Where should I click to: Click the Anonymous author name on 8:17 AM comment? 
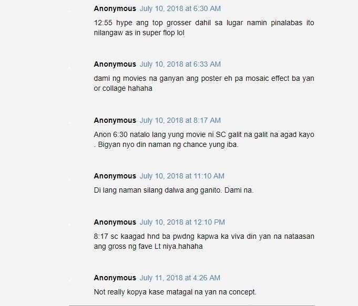click(115, 120)
